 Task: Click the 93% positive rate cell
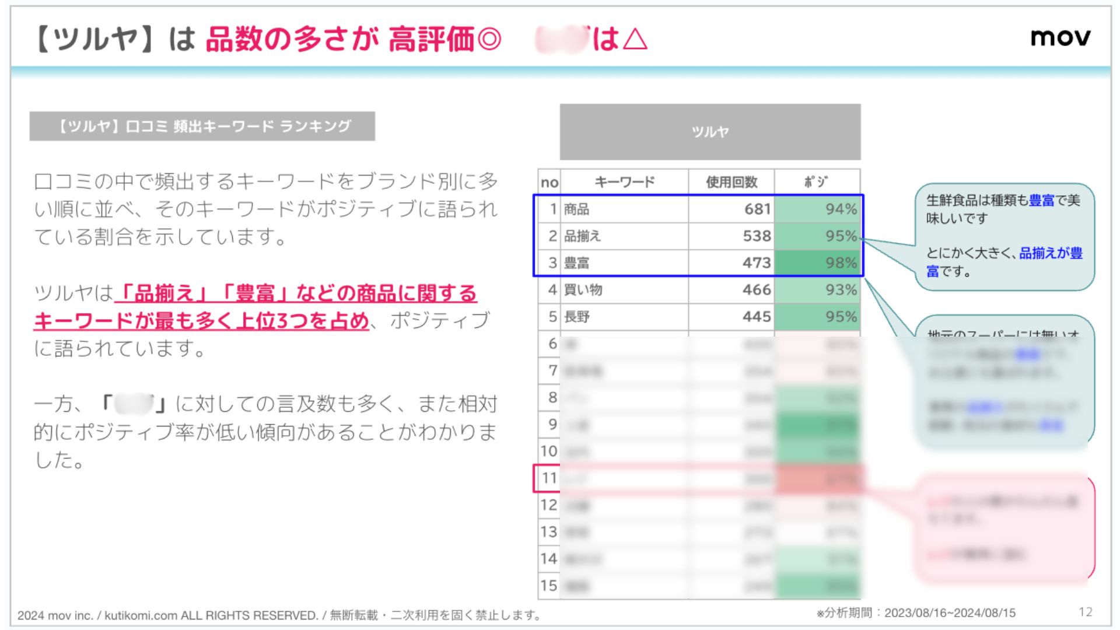tap(817, 289)
